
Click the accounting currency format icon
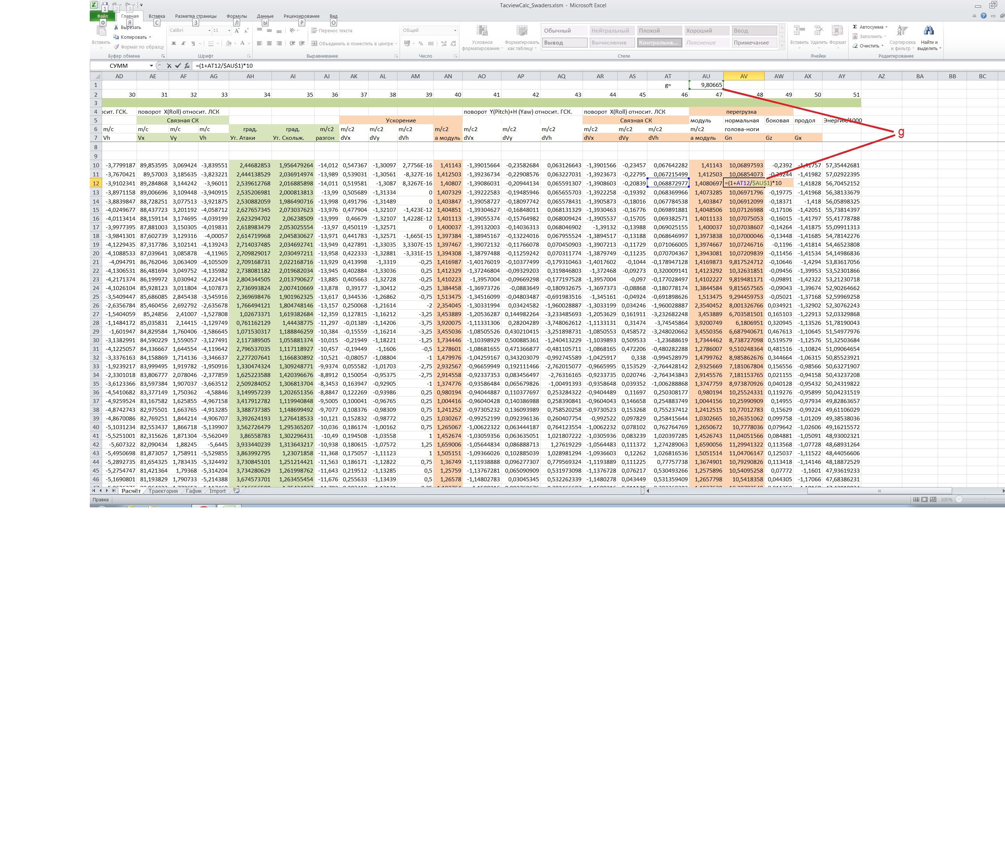[x=407, y=43]
